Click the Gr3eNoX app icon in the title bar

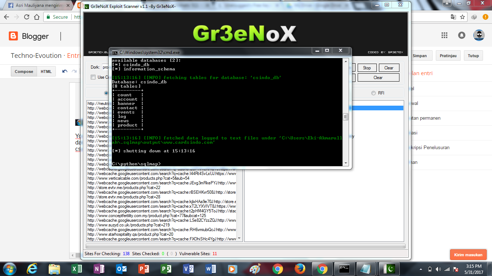pyautogui.click(x=86, y=6)
